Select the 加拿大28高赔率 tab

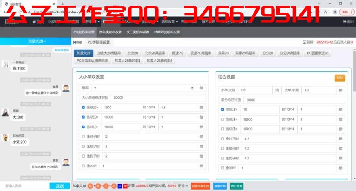(x=109, y=53)
